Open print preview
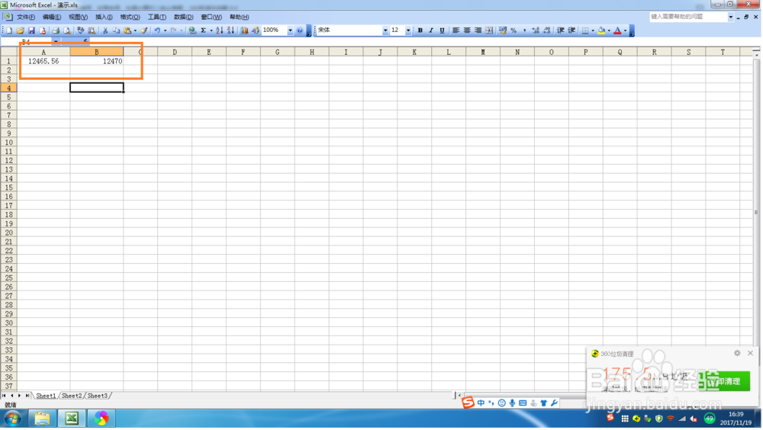This screenshot has width=763, height=430. coord(67,30)
